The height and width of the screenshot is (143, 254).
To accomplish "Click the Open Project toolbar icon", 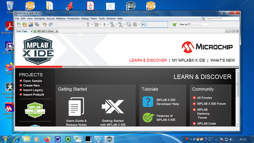I will 31,24.
